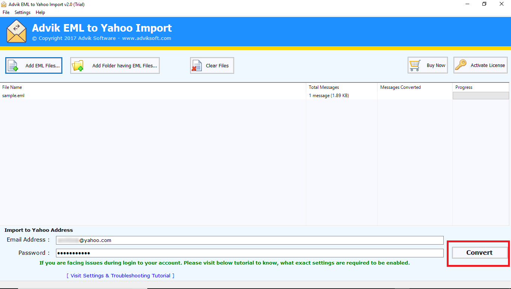The height and width of the screenshot is (289, 511).
Task: Close the Advik window
Action: (x=502, y=4)
